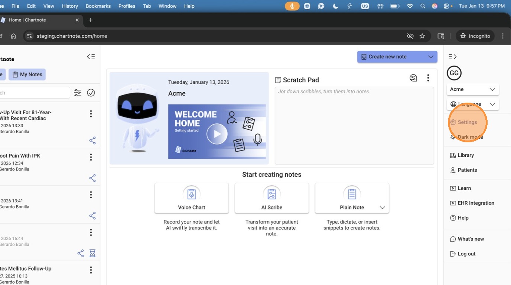Screen dimensions: 511x285
Task: Click the select-all checkmark circle icon
Action: coord(91,93)
